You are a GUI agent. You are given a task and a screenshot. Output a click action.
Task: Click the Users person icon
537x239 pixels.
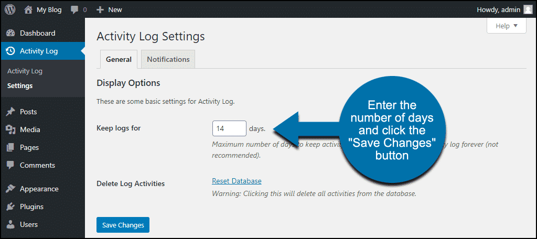10,224
